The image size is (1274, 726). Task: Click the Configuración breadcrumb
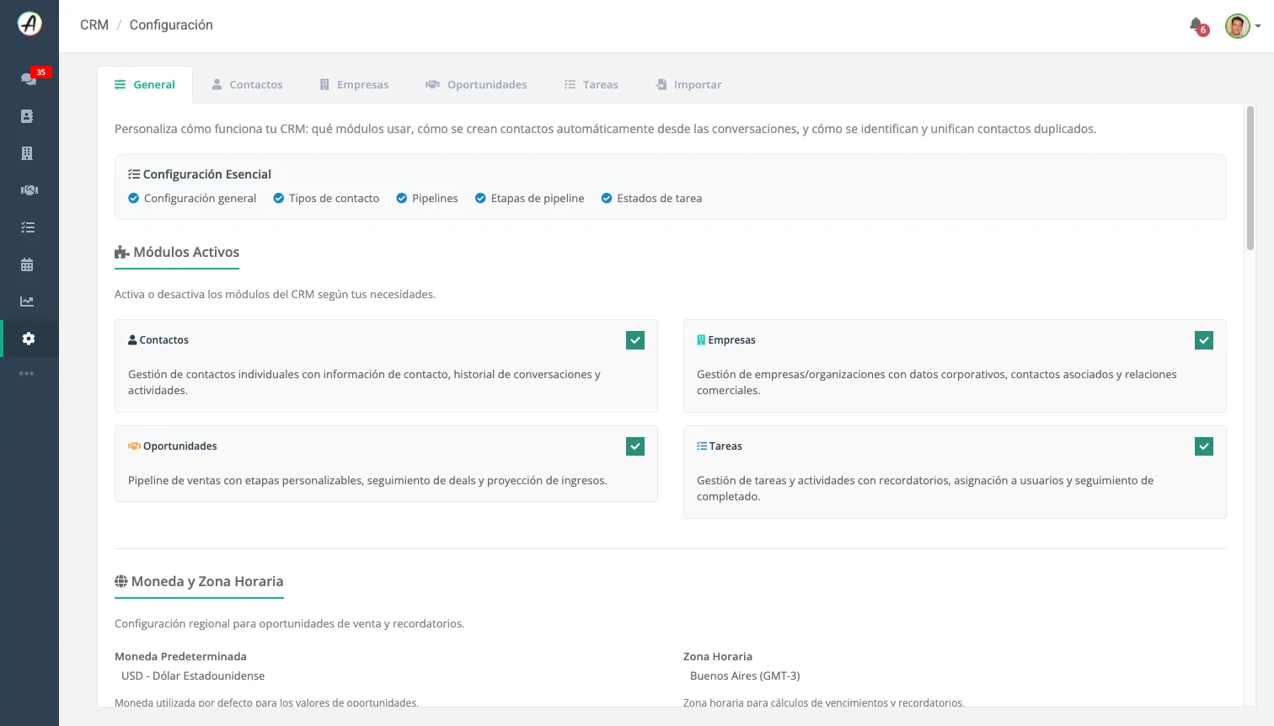171,25
